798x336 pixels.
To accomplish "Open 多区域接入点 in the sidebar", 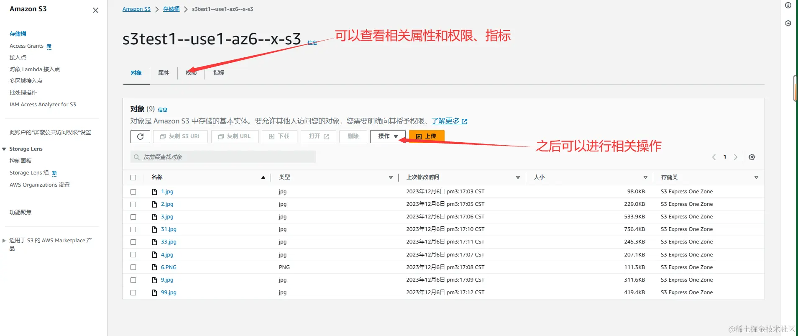I will 26,81.
